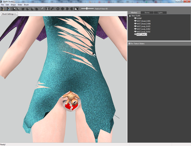The width and height of the screenshot is (191, 146).
Task: Toggle the De-/Select Sliders checkbox
Action: point(129,43)
